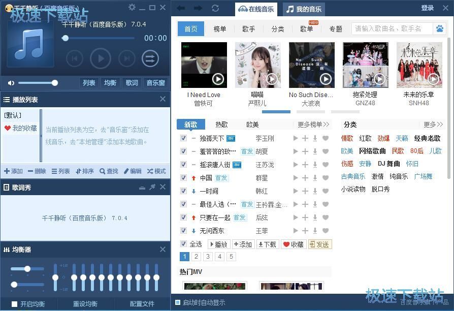Change playback mode with the loop icon
454x311 pixels.
pos(150,58)
